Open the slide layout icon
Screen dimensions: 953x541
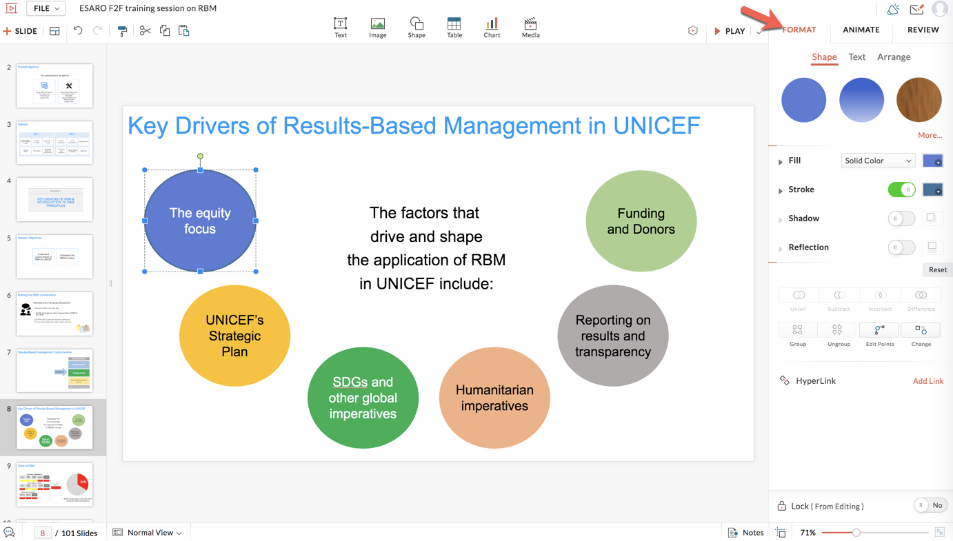(54, 31)
